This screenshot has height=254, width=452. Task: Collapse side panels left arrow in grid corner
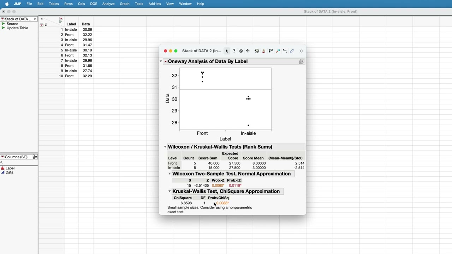pyautogui.click(x=41, y=19)
